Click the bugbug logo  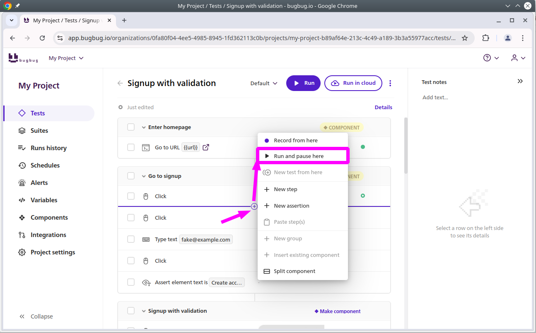coord(23,58)
